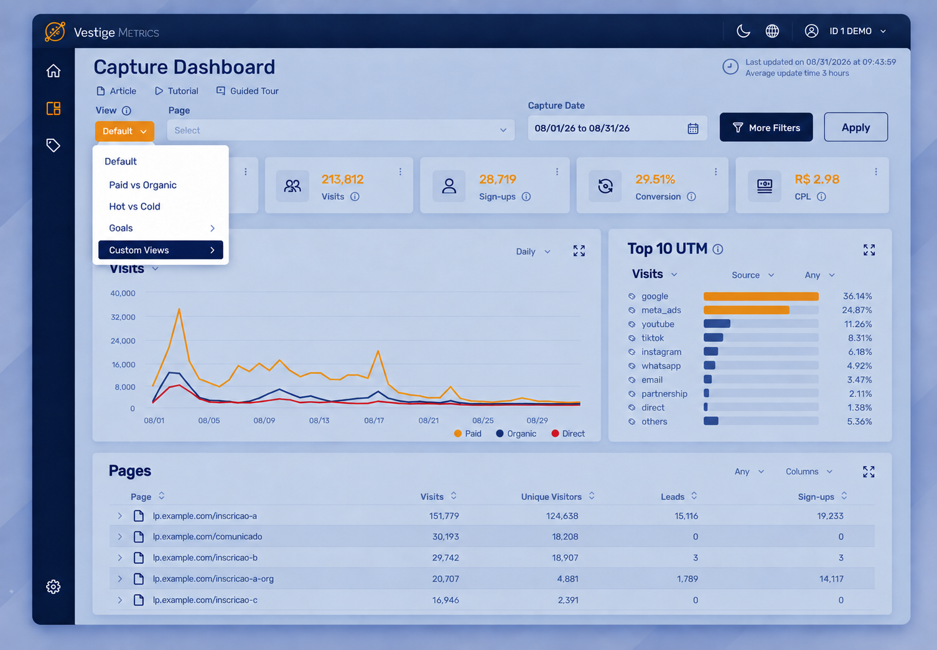937x650 pixels.
Task: Open the Home icon in sidebar
Action: tap(54, 71)
